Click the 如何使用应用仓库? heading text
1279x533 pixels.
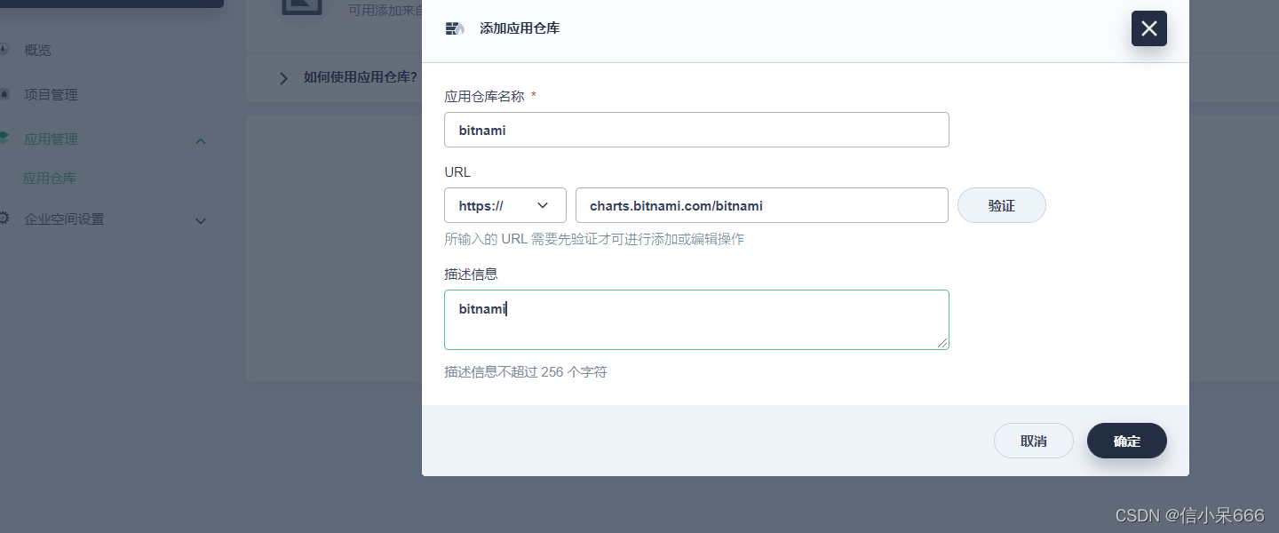[361, 77]
